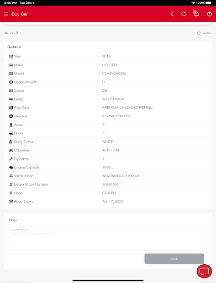Tap the Gearbox icon
The width and height of the screenshot is (216, 283).
(x=11, y=116)
